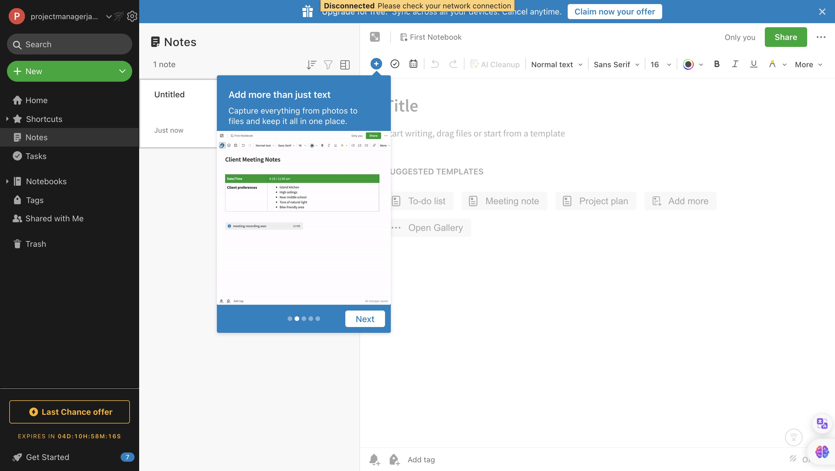The width and height of the screenshot is (835, 471).
Task: Change notes list view layout
Action: click(345, 65)
